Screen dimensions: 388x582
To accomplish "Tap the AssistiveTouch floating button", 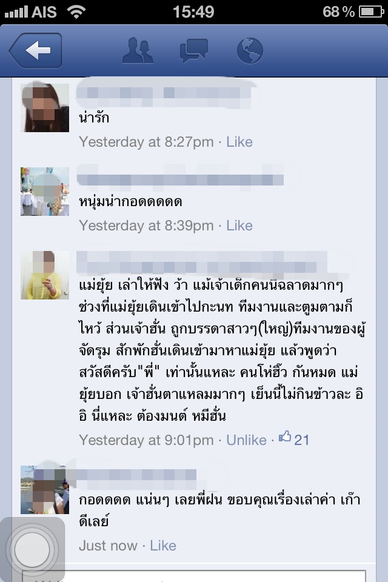I will pyautogui.click(x=32, y=550).
